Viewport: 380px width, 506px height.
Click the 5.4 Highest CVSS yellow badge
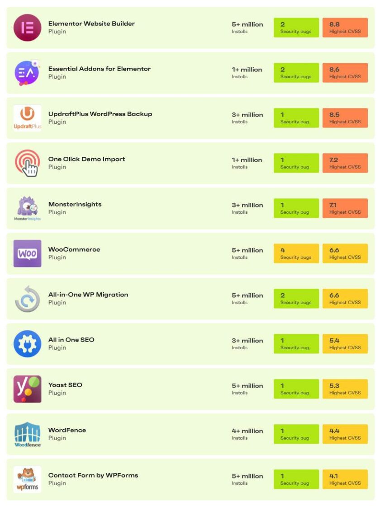(345, 344)
